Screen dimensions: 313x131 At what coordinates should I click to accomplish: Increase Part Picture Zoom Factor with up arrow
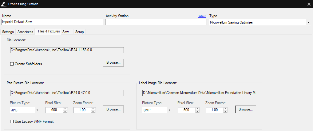[93, 108]
